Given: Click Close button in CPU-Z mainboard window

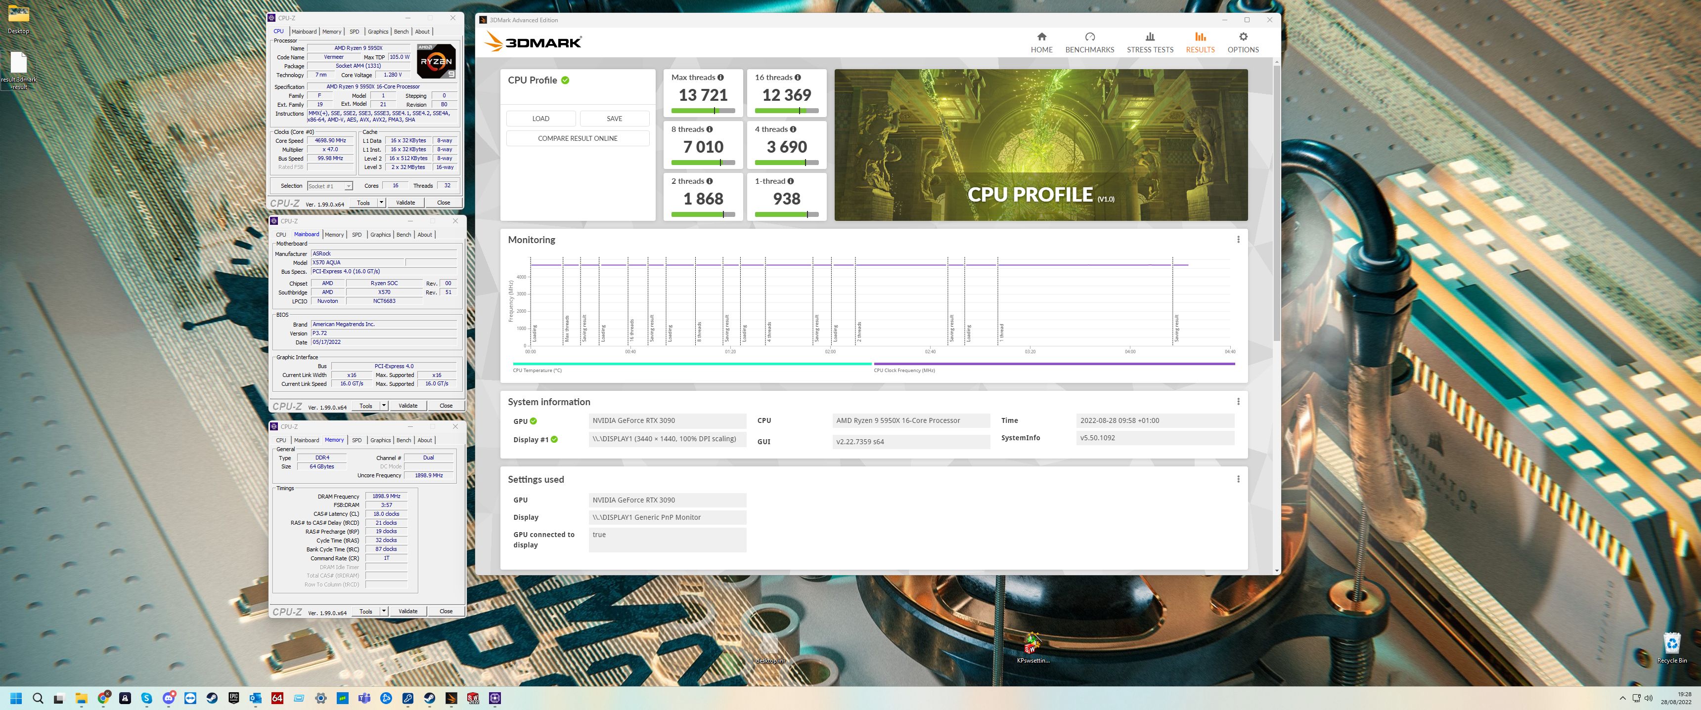Looking at the screenshot, I should coord(446,406).
